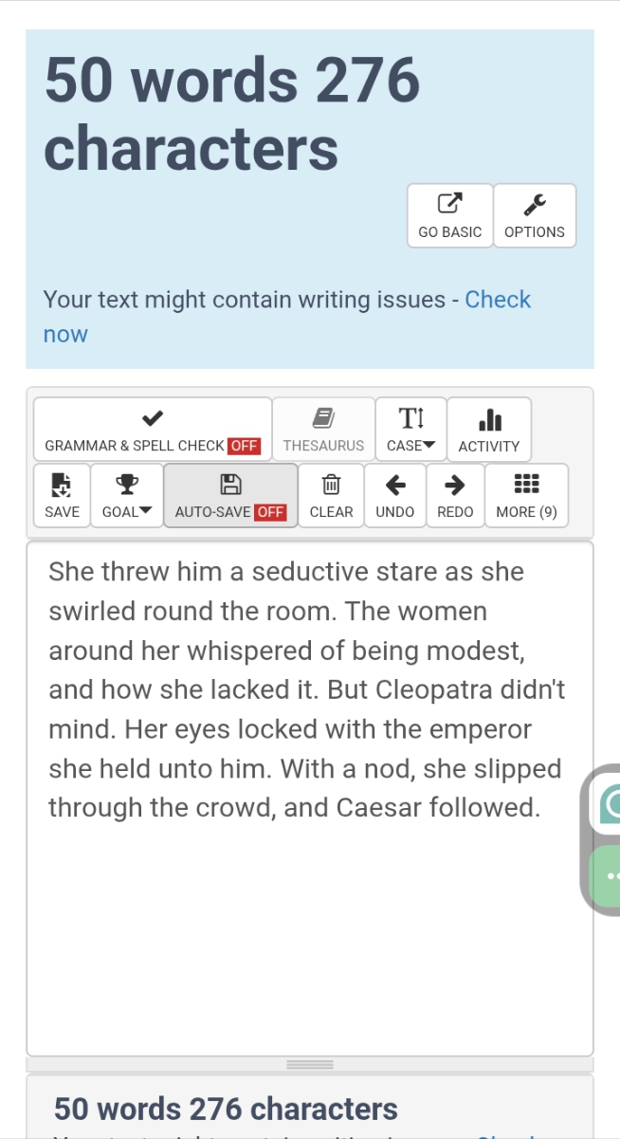Toggle Grammar & Spell Check on
620x1139 pixels.
[153, 430]
